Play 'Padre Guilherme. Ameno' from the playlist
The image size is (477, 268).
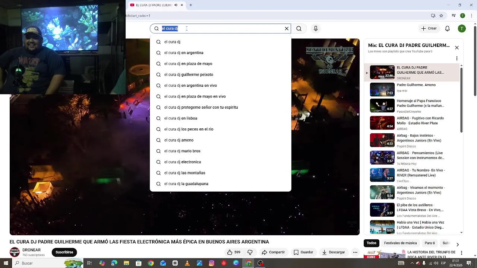pos(412,90)
